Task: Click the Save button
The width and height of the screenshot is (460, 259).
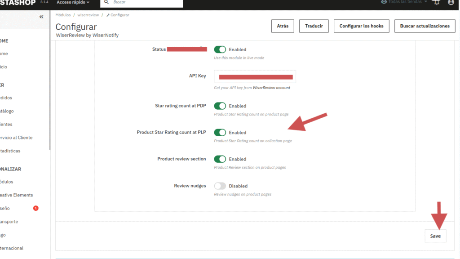Action: tap(435, 236)
